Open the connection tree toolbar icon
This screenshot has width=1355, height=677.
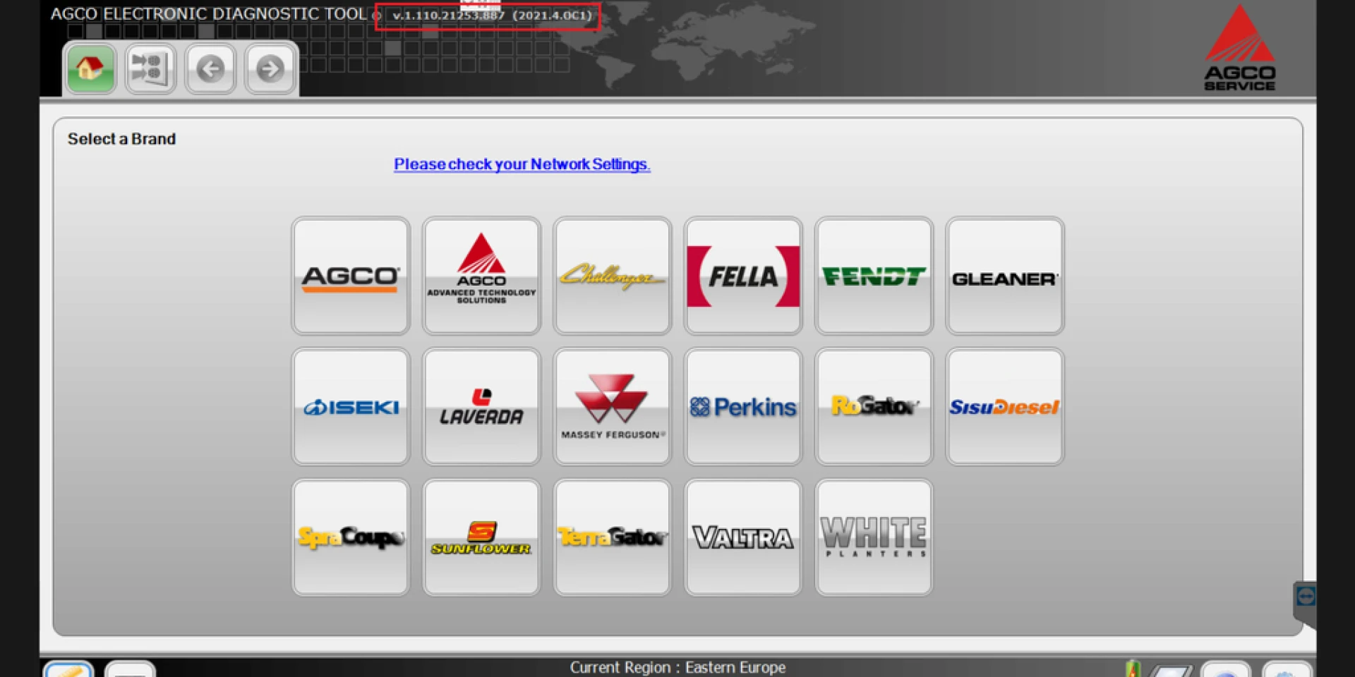[x=150, y=68]
